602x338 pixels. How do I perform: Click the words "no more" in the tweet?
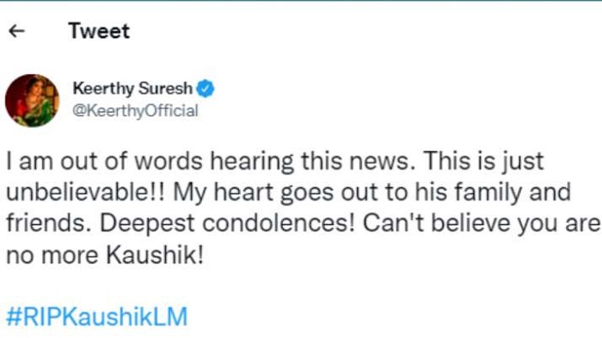(x=52, y=256)
